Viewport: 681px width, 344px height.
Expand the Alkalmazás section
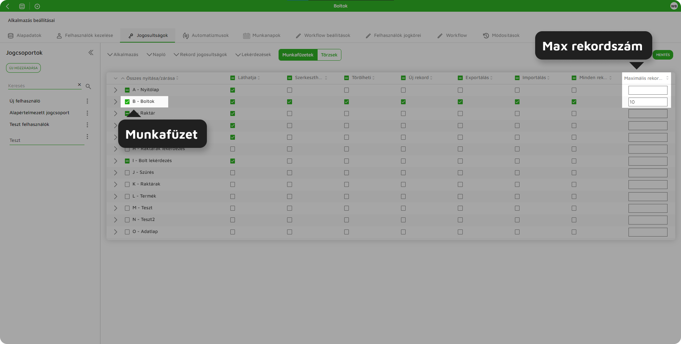click(x=123, y=55)
